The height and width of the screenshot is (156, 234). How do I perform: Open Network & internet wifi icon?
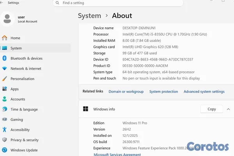[4, 69]
